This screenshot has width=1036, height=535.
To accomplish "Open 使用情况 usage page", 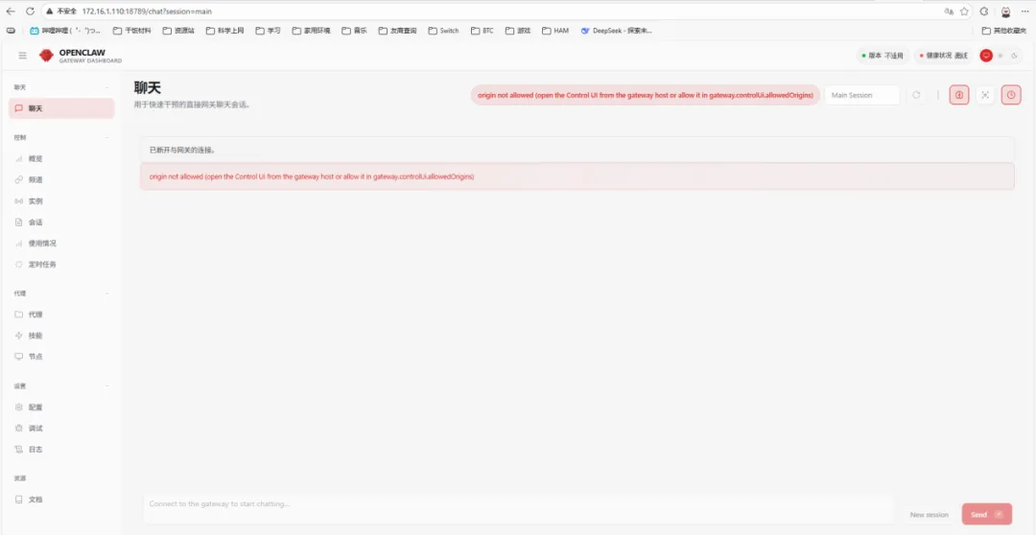I will [61, 244].
